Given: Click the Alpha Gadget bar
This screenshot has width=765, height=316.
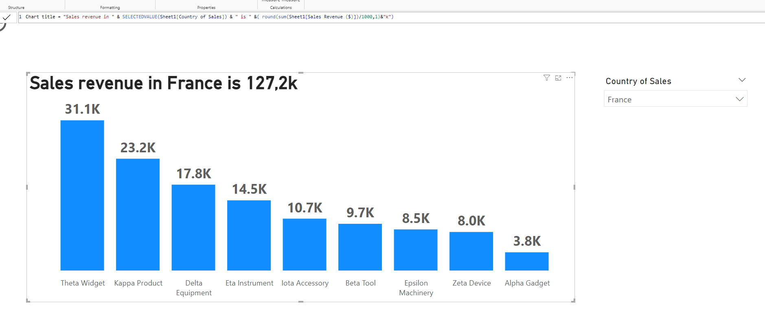Looking at the screenshot, I should [x=527, y=261].
